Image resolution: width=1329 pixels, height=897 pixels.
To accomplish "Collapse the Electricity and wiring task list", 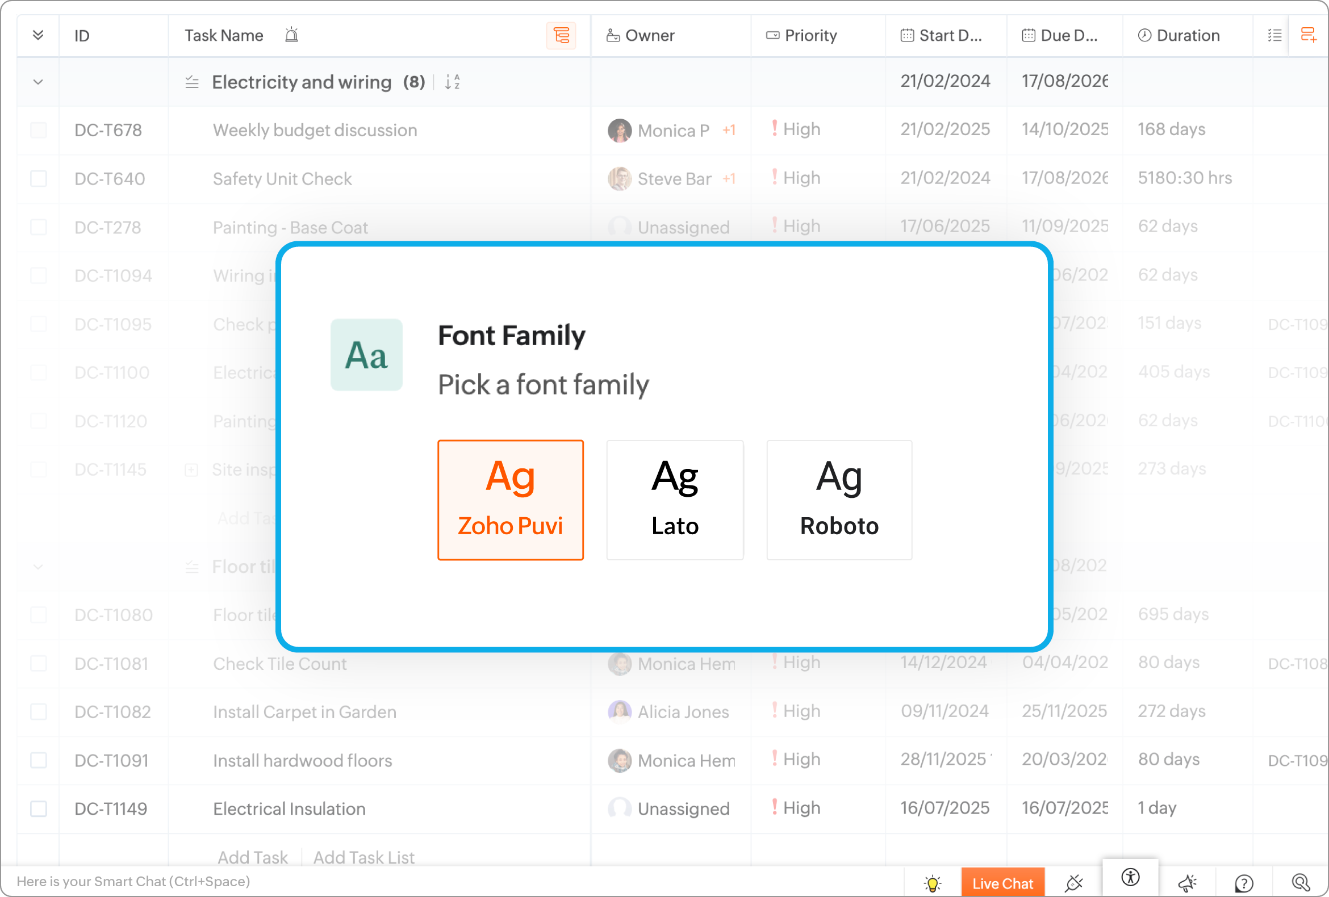I will click(x=38, y=82).
